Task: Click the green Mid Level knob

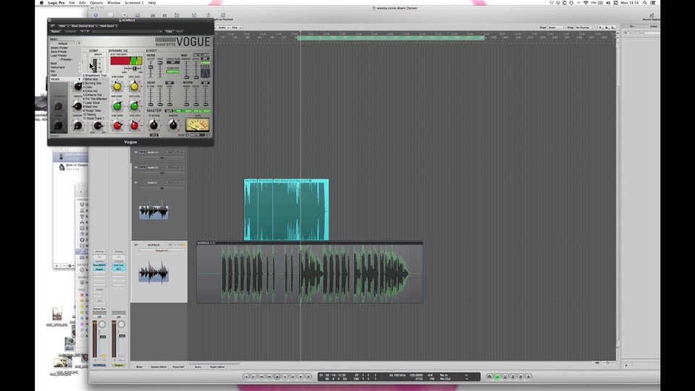Action: [x=135, y=106]
